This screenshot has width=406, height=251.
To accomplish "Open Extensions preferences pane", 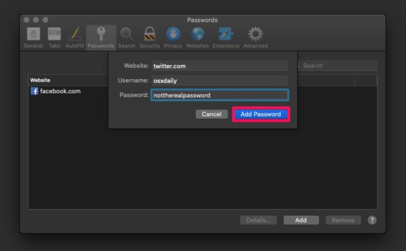I will click(x=226, y=38).
